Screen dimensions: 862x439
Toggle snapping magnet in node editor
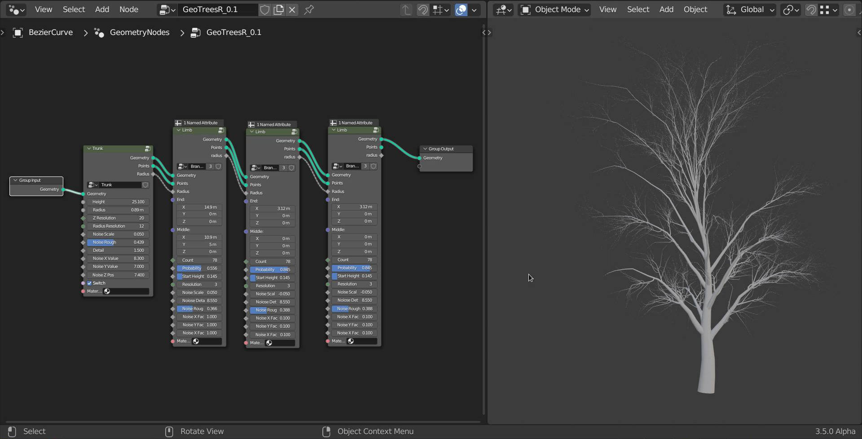click(422, 9)
